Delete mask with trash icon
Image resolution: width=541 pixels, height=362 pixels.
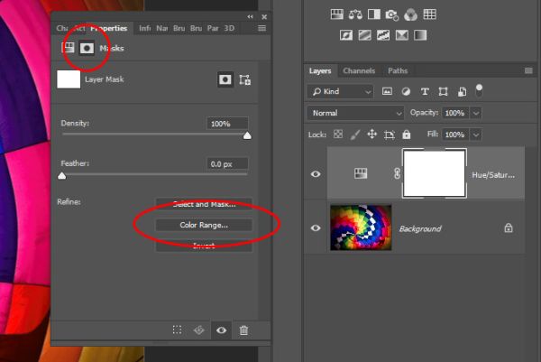point(243,330)
